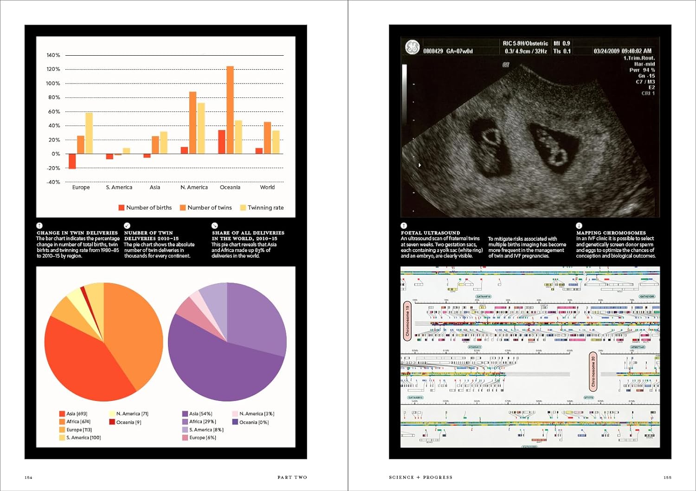This screenshot has width=696, height=491.
Task: Click the up-arrow icon above Change in Twin Deliveries
Action: (x=39, y=226)
